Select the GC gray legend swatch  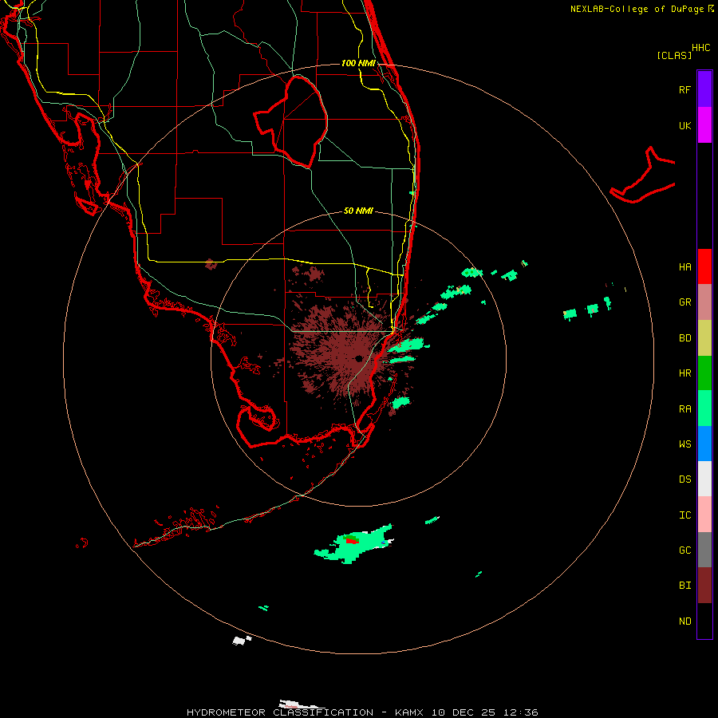(704, 550)
